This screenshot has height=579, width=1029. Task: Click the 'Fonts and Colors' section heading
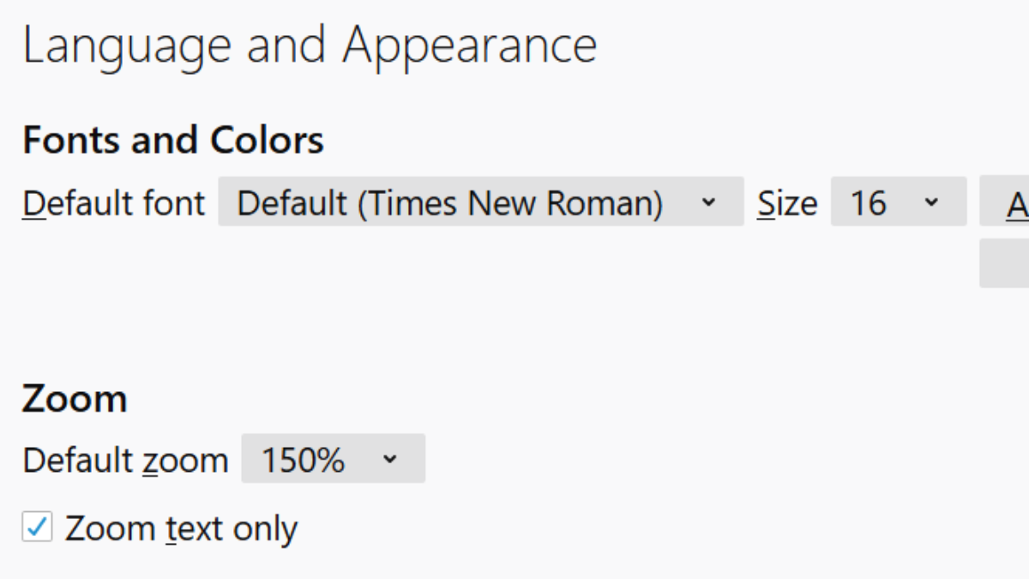(x=172, y=140)
